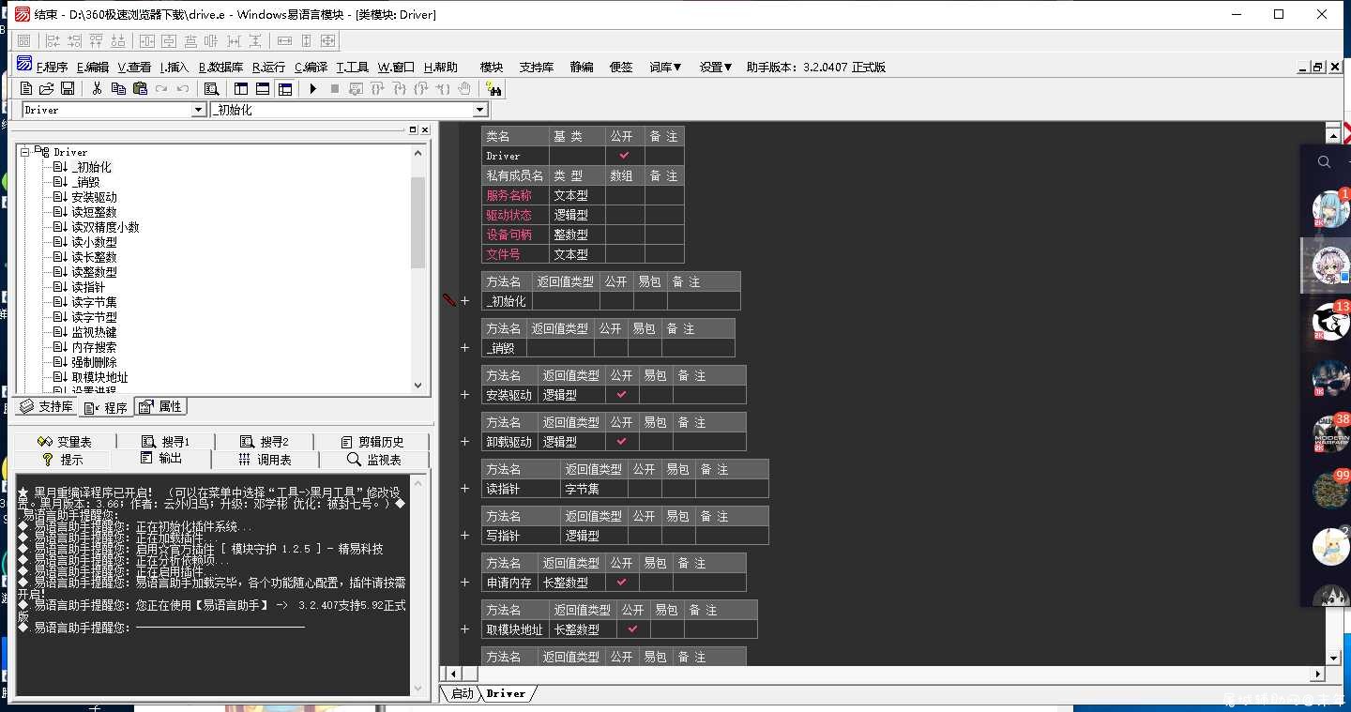Switch to the 监视表 tab

[x=374, y=460]
